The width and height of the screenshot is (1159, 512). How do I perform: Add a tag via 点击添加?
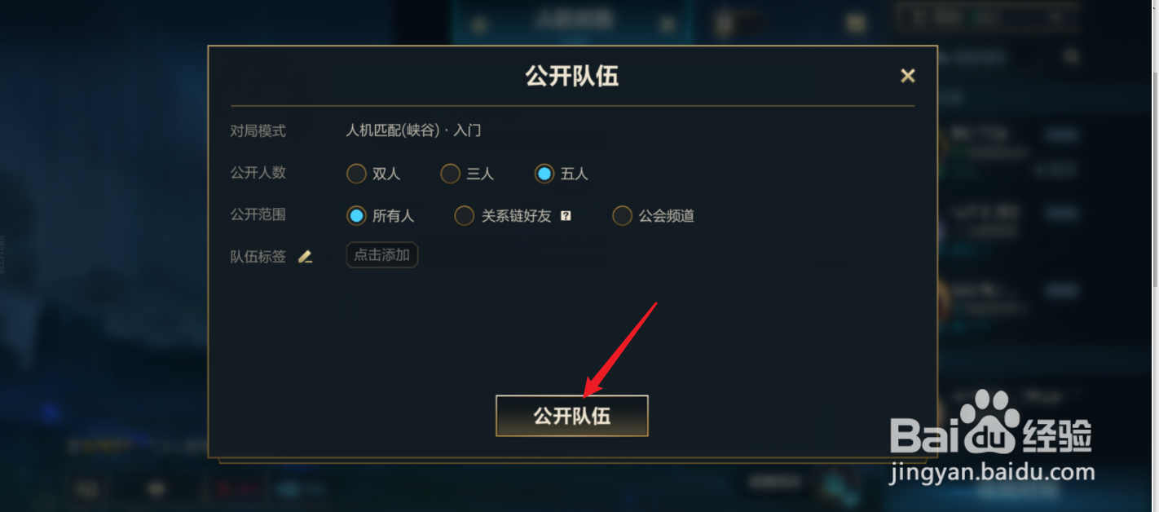click(x=382, y=254)
